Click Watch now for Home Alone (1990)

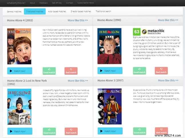pos(110,71)
